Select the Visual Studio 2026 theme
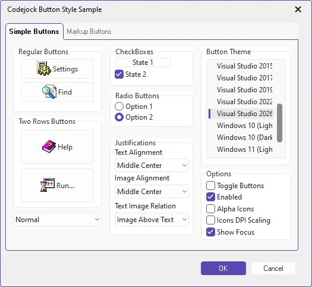Image resolution: width=312 pixels, height=287 pixels. (x=241, y=114)
